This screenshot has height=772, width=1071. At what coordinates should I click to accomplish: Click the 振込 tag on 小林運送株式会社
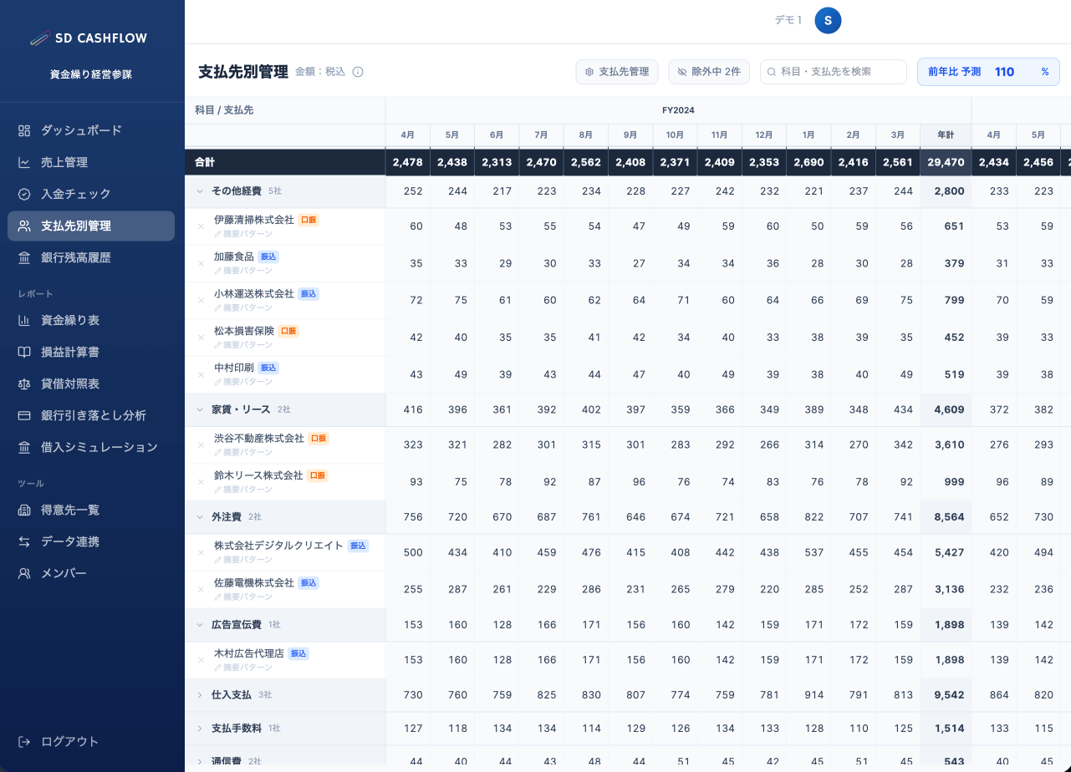(309, 294)
